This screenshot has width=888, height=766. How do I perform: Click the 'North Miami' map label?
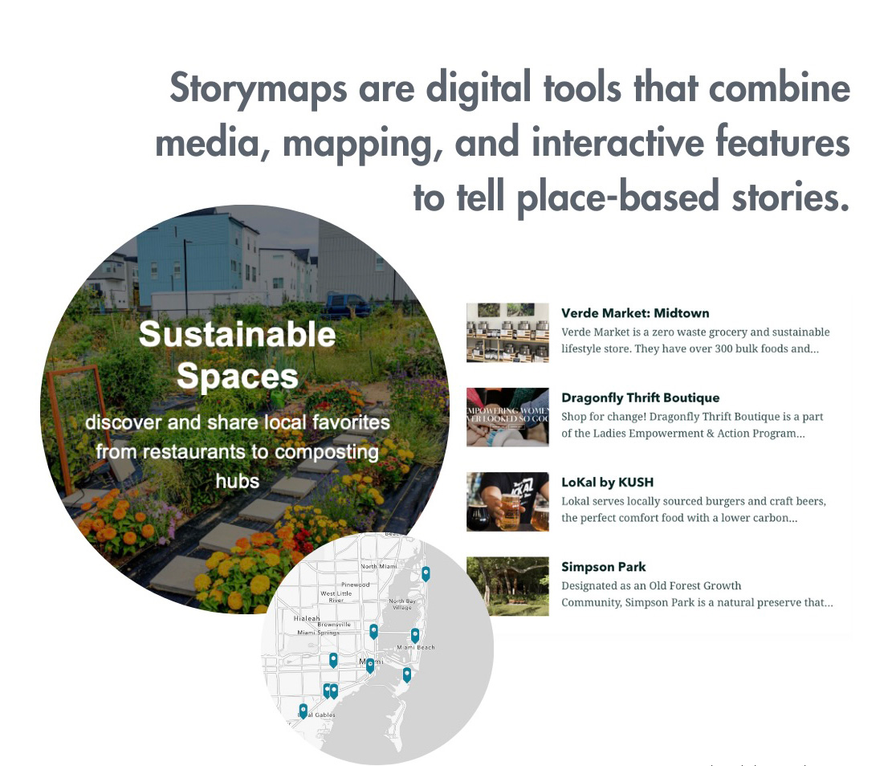(x=379, y=566)
